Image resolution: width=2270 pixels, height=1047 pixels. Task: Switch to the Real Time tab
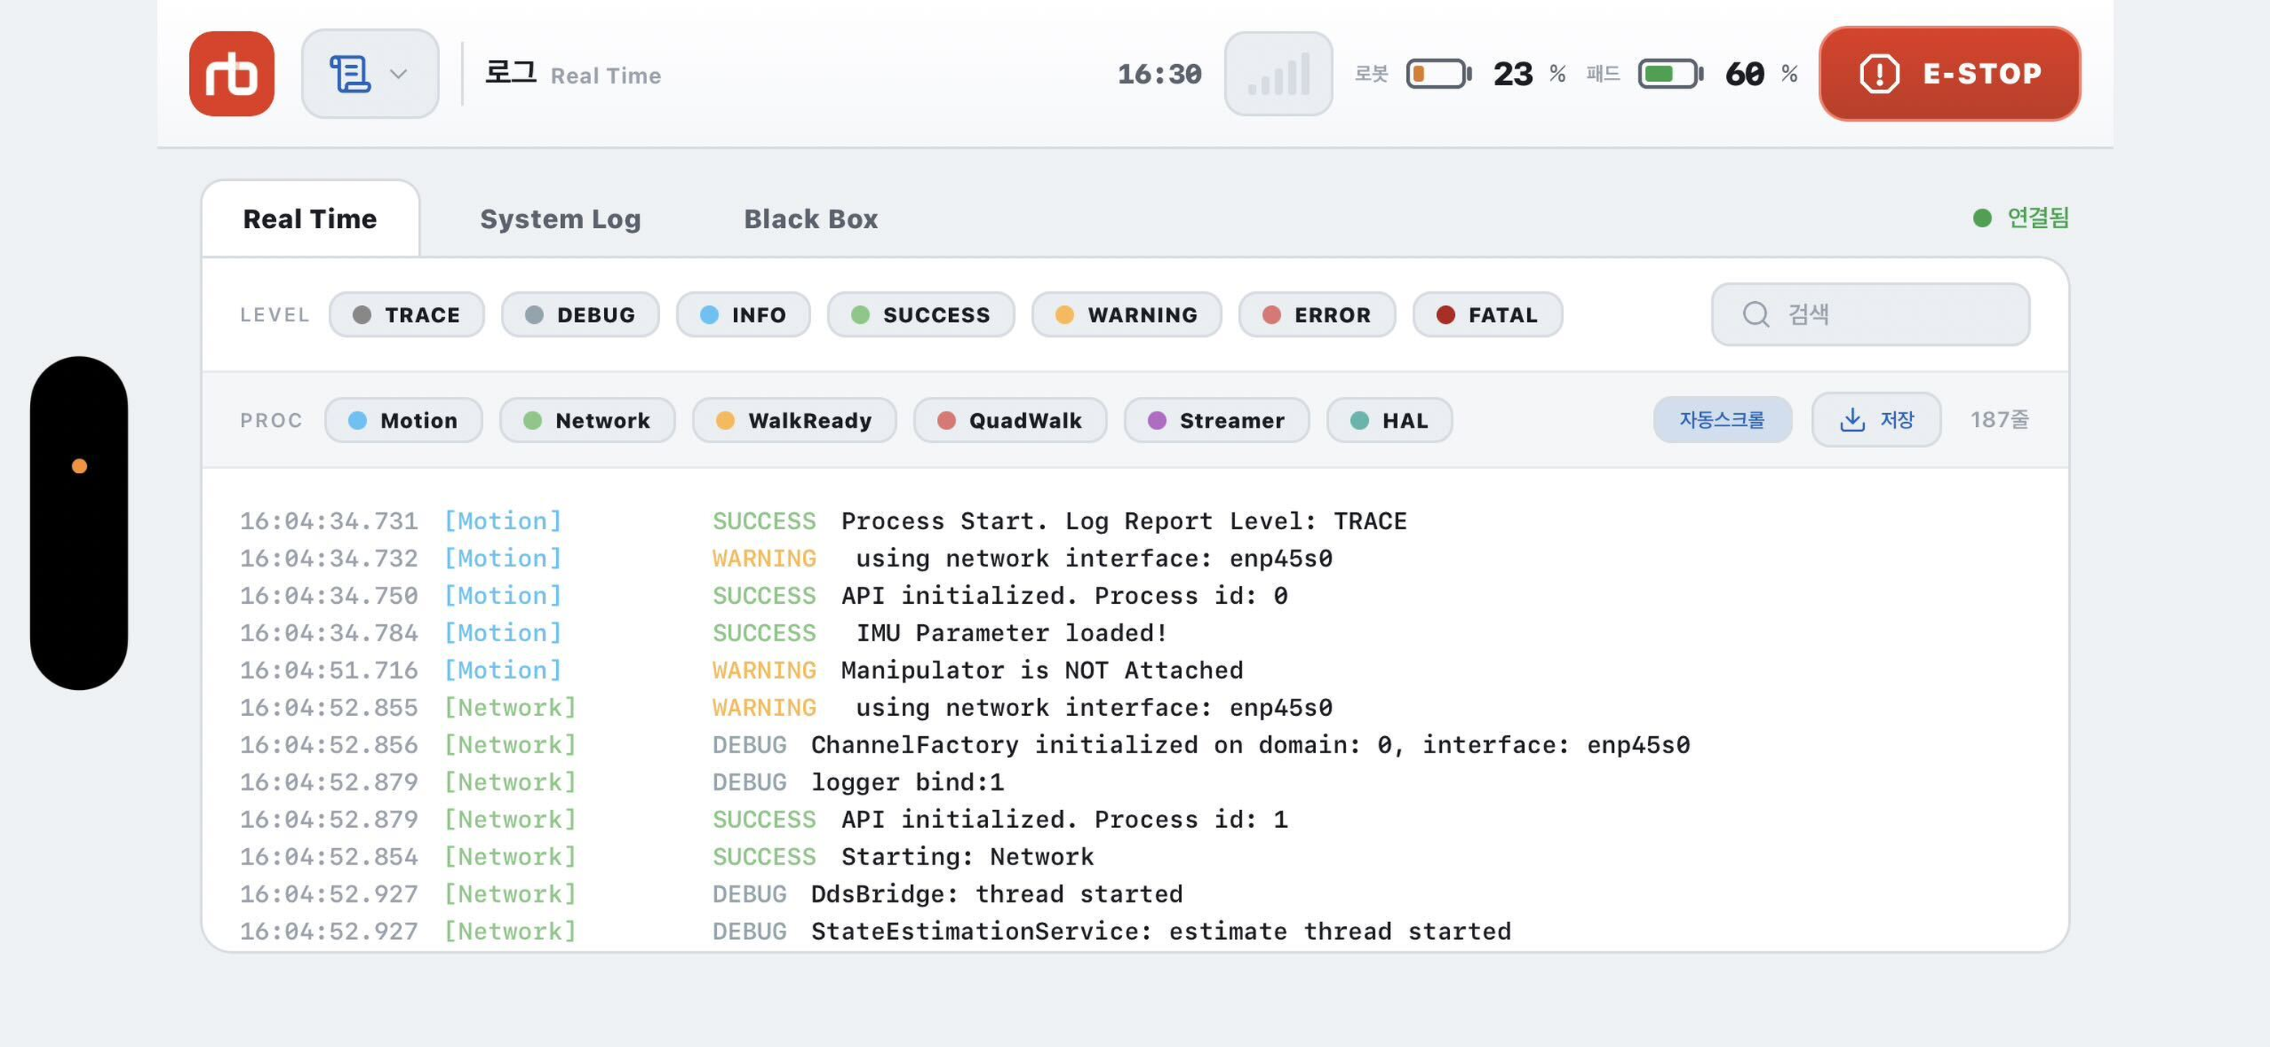tap(310, 218)
